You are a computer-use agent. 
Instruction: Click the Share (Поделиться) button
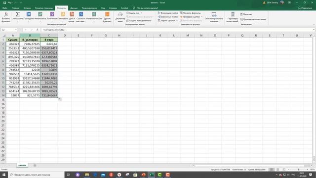(x=305, y=8)
